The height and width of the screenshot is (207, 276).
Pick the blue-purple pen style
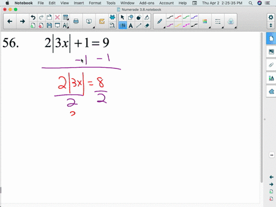[194, 17]
